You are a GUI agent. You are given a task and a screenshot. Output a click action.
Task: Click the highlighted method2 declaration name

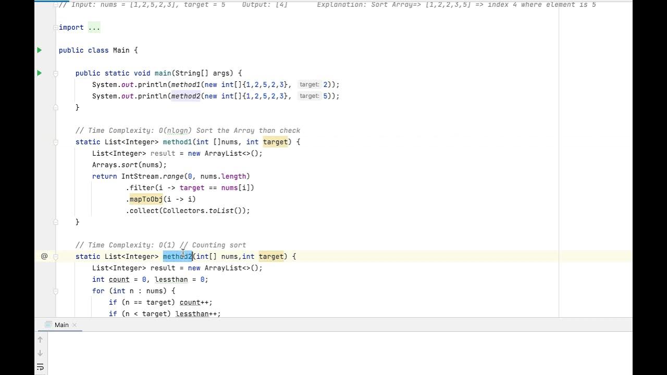tap(178, 256)
